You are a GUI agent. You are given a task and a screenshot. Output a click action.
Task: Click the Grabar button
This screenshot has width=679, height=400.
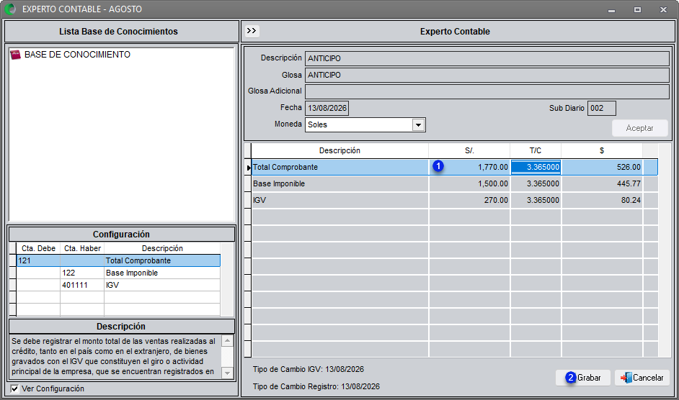tap(583, 378)
